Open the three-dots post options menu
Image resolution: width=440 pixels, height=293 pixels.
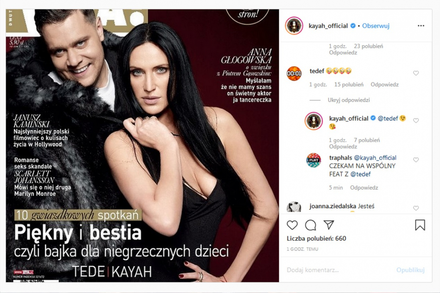pos(421,26)
